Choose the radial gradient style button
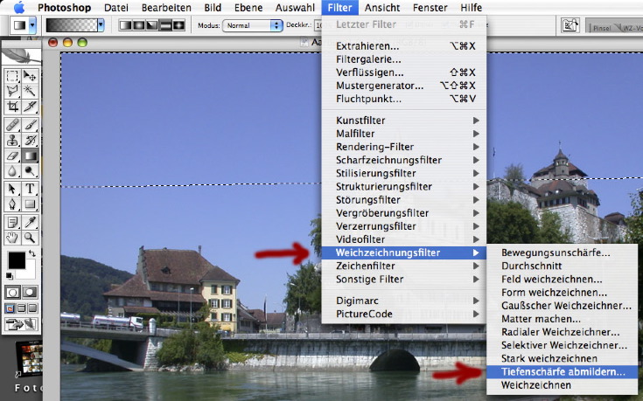This screenshot has width=643, height=401. point(140,25)
